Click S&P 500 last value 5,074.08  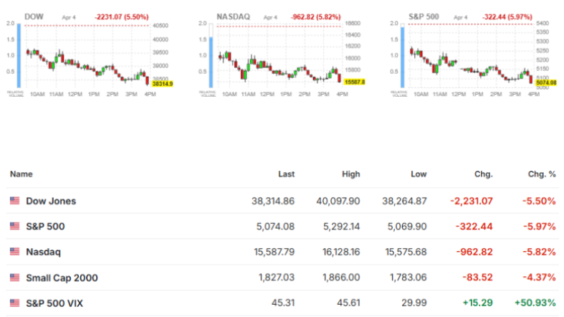coord(275,227)
